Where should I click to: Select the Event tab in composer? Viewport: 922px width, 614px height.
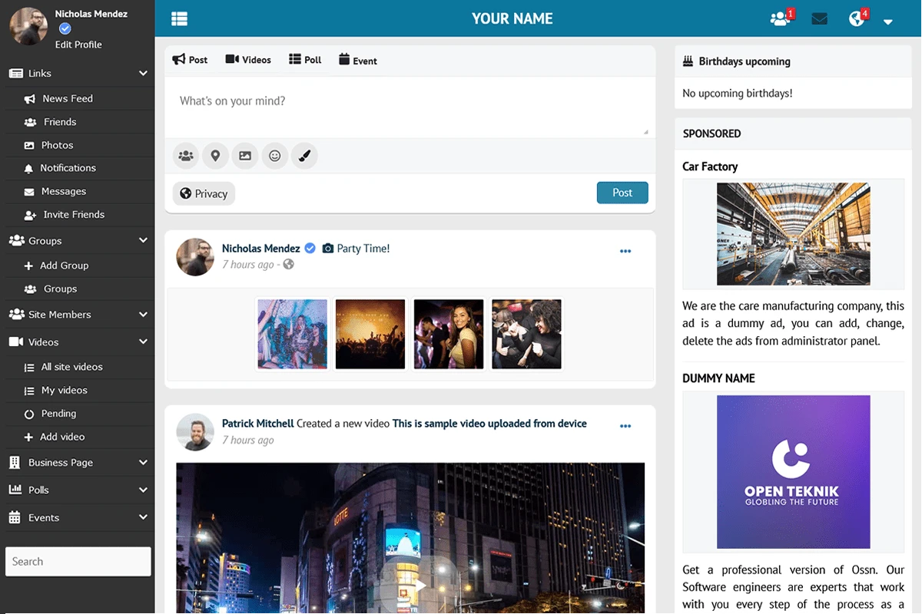(357, 60)
